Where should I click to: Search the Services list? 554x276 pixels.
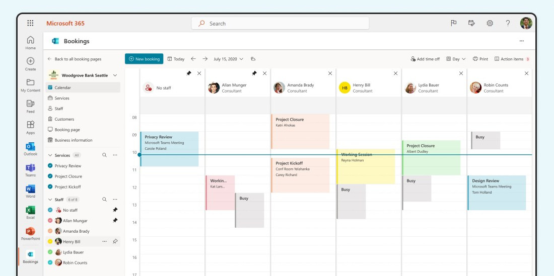click(x=104, y=155)
